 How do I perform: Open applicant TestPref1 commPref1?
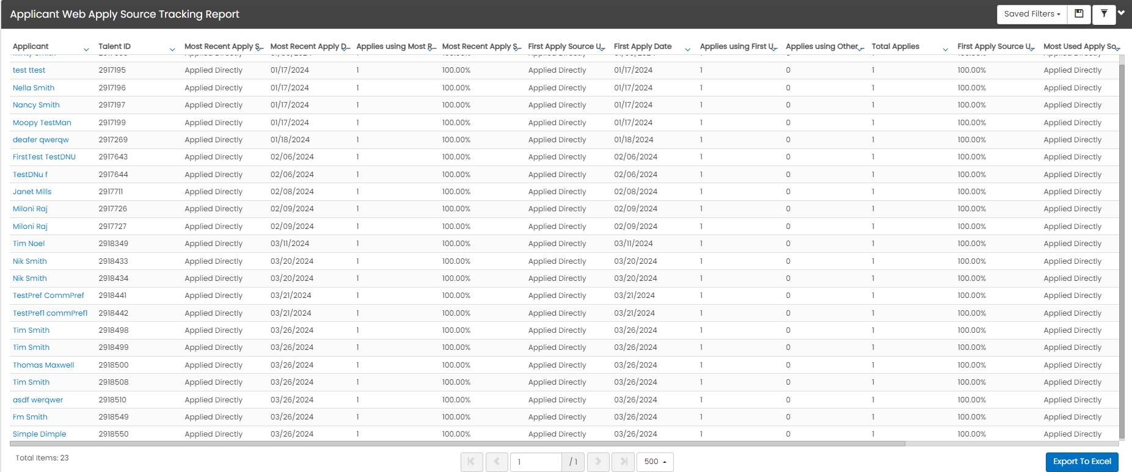pyautogui.click(x=50, y=313)
